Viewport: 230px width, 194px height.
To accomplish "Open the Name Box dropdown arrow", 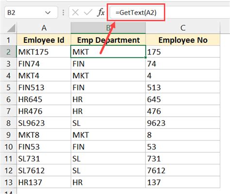I will (x=48, y=13).
